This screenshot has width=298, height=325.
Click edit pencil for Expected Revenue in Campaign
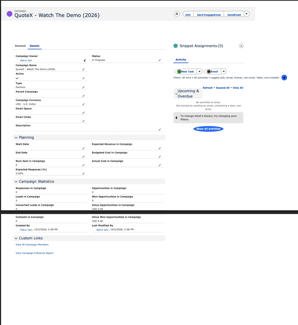coord(159,148)
